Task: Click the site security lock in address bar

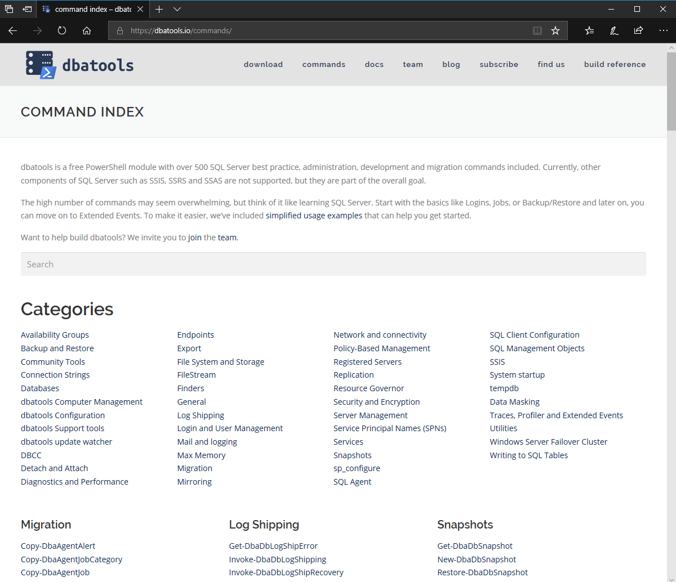Action: point(119,30)
